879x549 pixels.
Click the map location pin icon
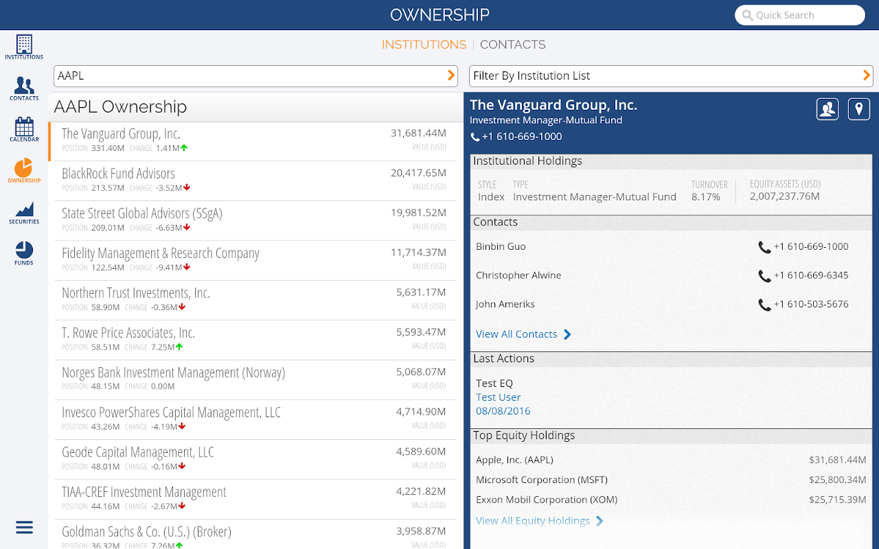859,109
